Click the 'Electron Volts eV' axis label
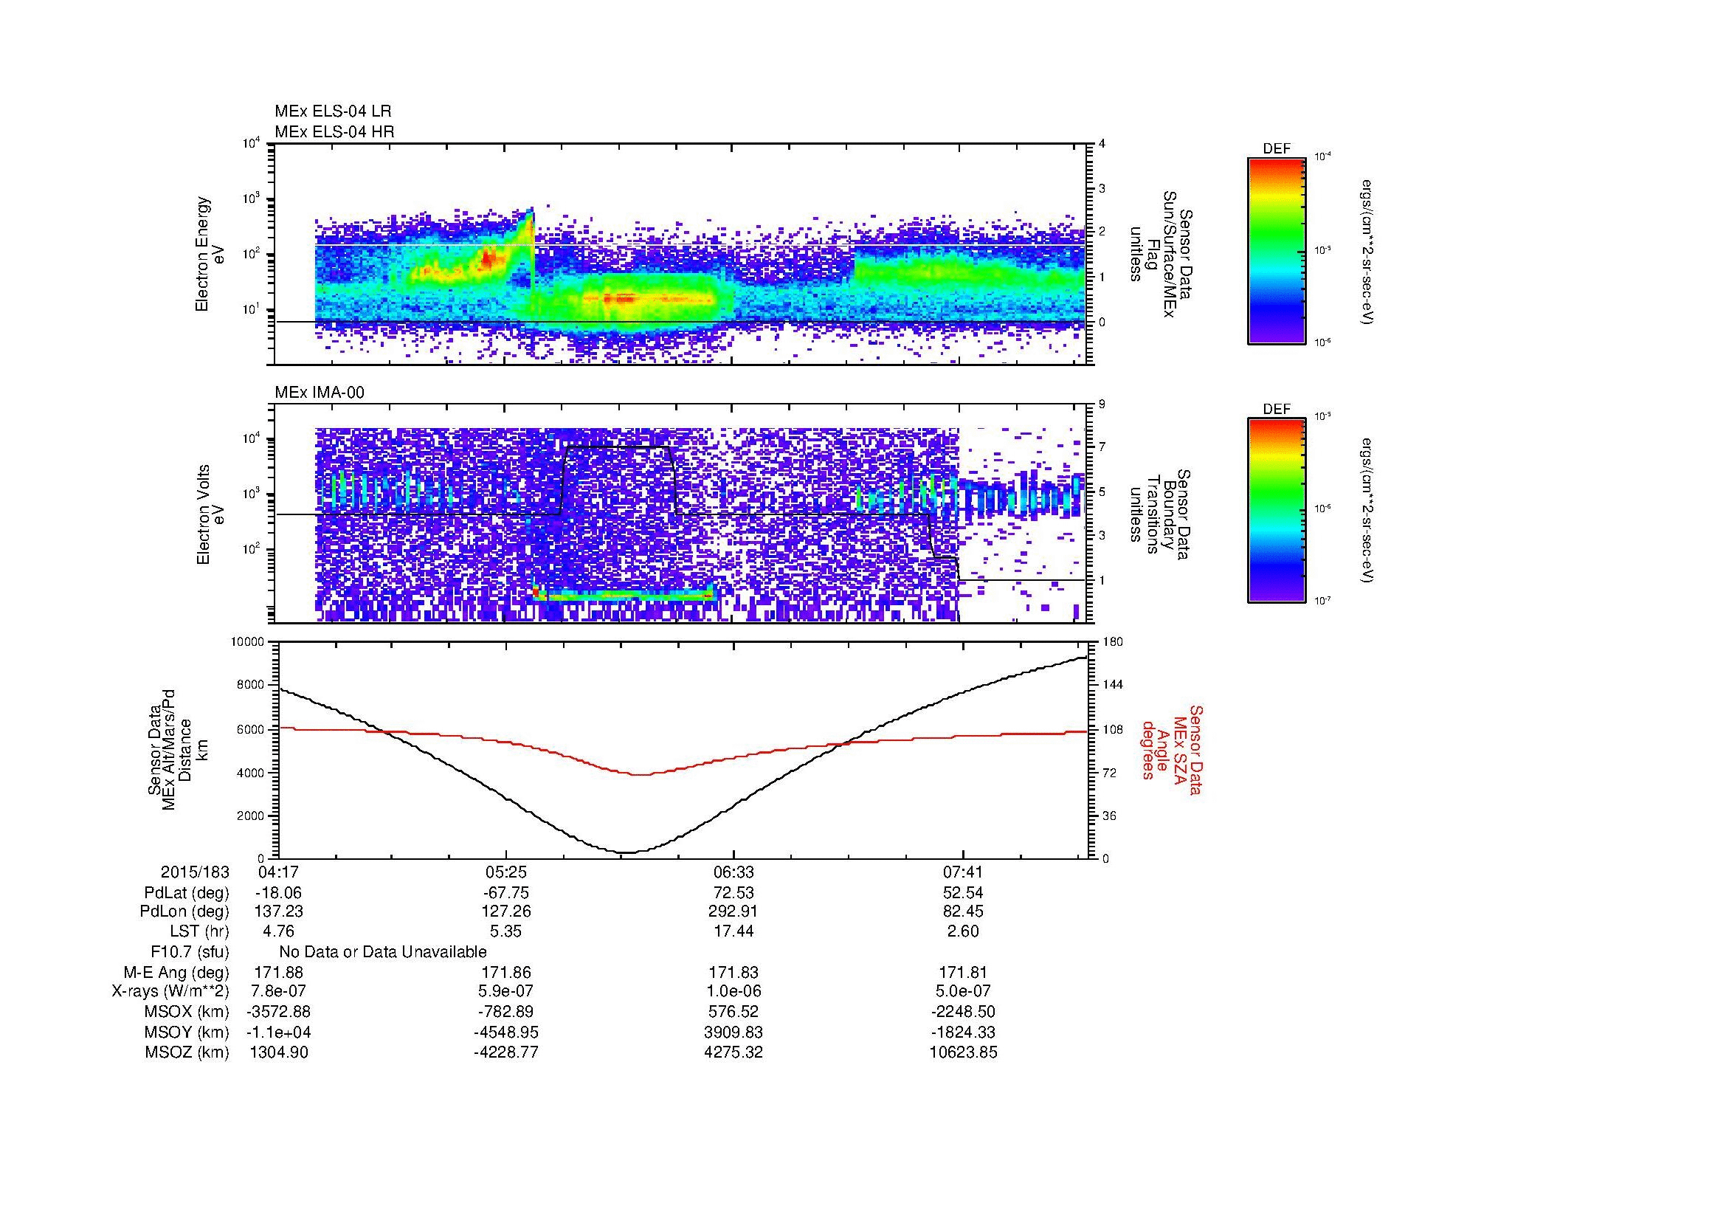Viewport: 1726px width, 1220px height. (x=211, y=514)
